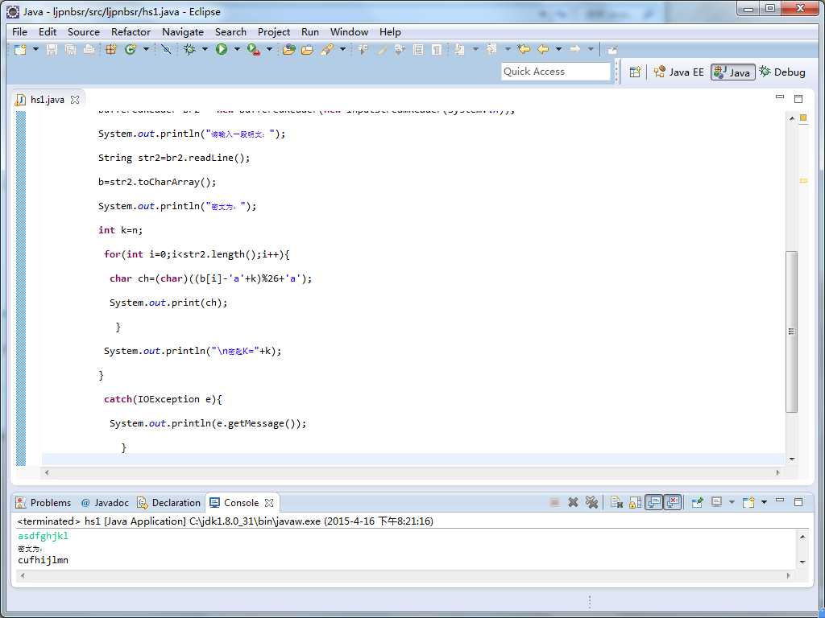Click the Back navigation arrow
The image size is (825, 618).
point(543,49)
